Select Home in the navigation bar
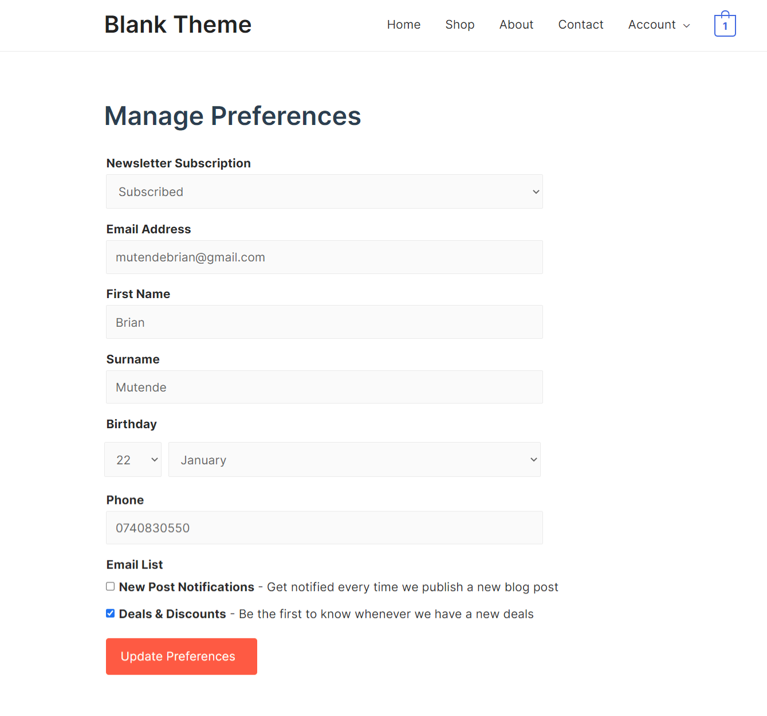 pos(404,24)
